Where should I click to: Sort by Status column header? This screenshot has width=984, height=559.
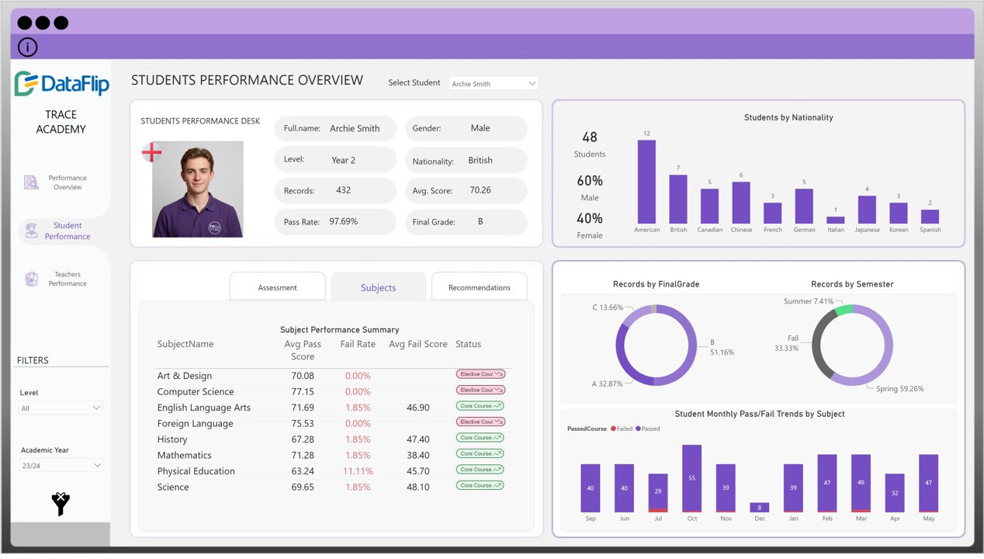click(x=468, y=344)
